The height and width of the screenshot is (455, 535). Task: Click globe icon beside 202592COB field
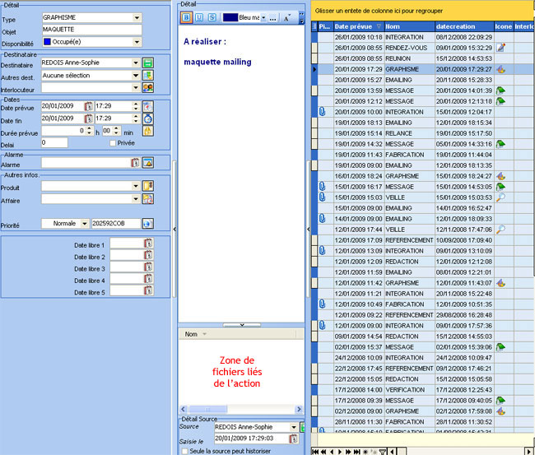point(147,224)
